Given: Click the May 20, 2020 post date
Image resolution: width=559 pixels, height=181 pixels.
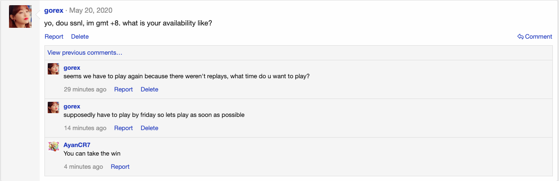Looking at the screenshot, I should tap(91, 10).
